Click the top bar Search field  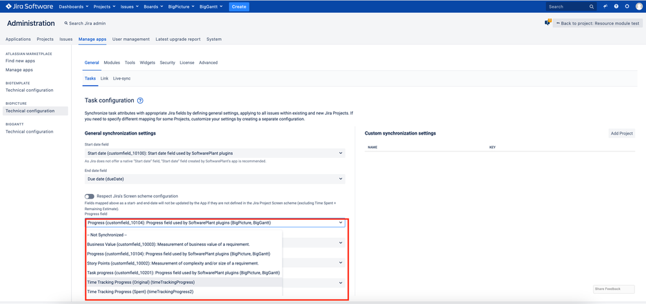point(571,6)
